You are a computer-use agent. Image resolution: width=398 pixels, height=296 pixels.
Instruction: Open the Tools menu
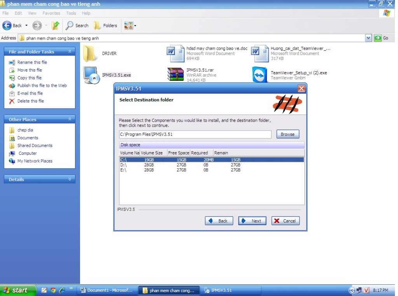coord(71,13)
